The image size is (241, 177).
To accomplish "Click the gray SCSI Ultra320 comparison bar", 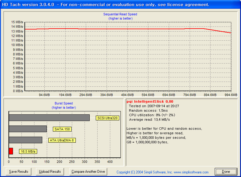I will [49, 118].
